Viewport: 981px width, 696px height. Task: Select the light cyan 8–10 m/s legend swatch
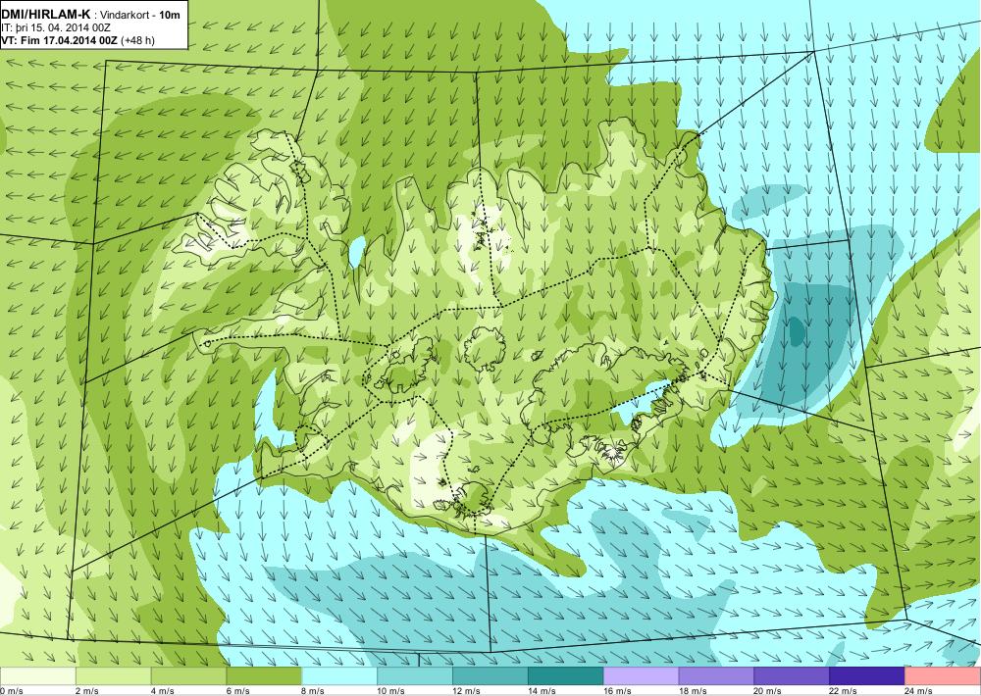click(x=339, y=676)
